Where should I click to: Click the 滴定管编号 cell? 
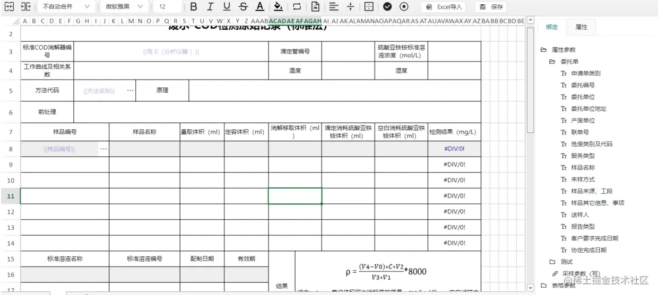(x=295, y=52)
